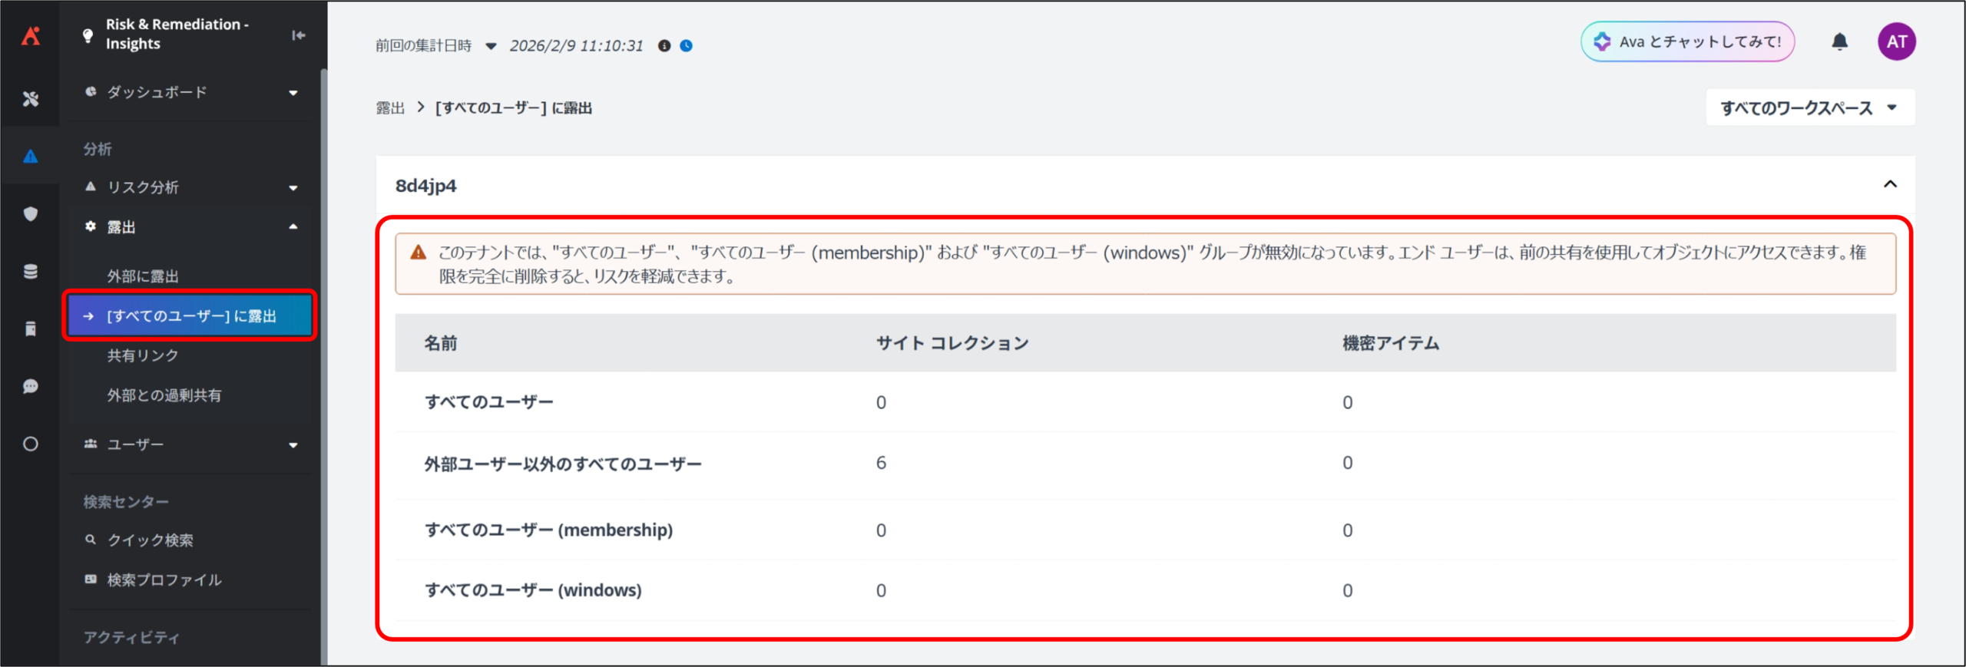Click the 外部ユーザー以外のすべてのユーザー row
The image size is (1966, 667).
click(563, 464)
